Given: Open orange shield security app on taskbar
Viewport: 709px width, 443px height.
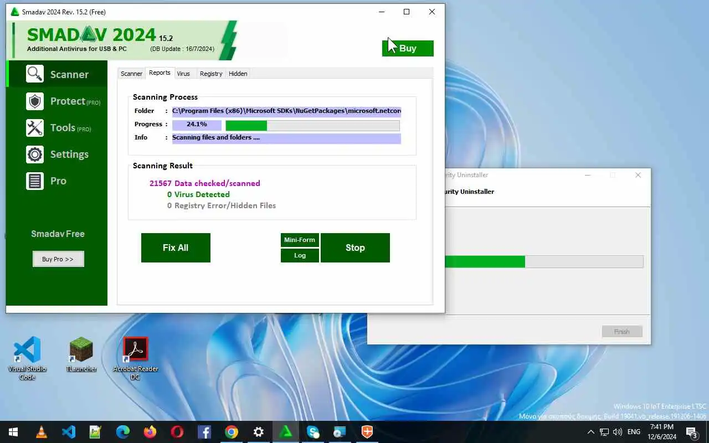Looking at the screenshot, I should (367, 432).
